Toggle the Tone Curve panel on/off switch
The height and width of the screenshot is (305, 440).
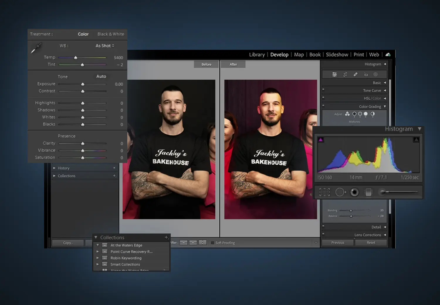point(323,89)
